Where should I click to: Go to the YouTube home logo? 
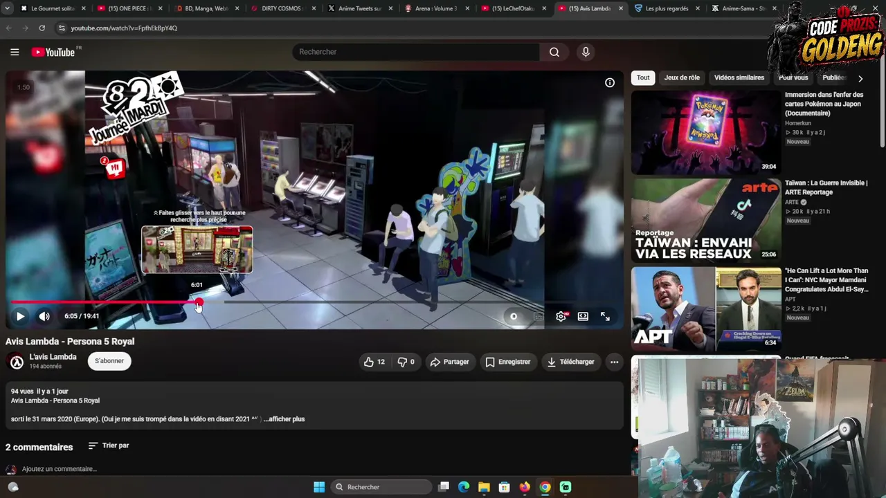53,52
